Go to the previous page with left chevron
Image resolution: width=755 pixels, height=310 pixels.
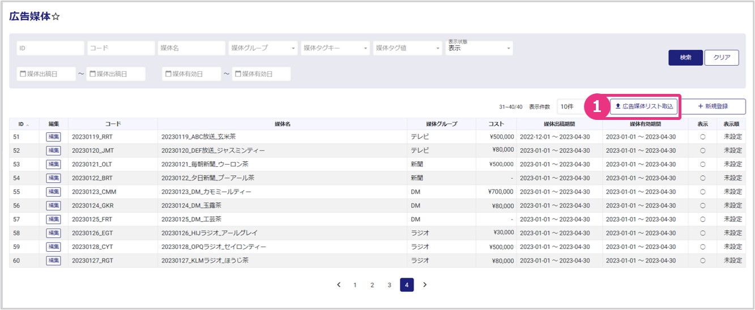click(339, 285)
